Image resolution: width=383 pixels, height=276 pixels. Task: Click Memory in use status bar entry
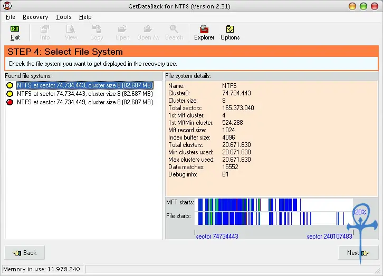pyautogui.click(x=42, y=269)
